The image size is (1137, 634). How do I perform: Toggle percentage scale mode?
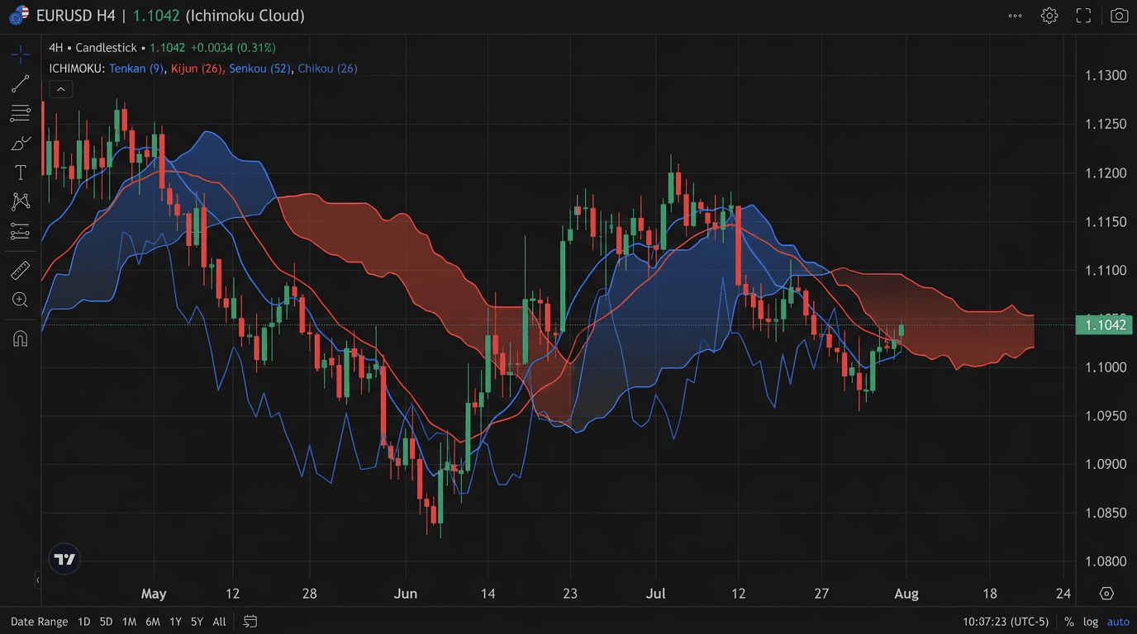1068,621
